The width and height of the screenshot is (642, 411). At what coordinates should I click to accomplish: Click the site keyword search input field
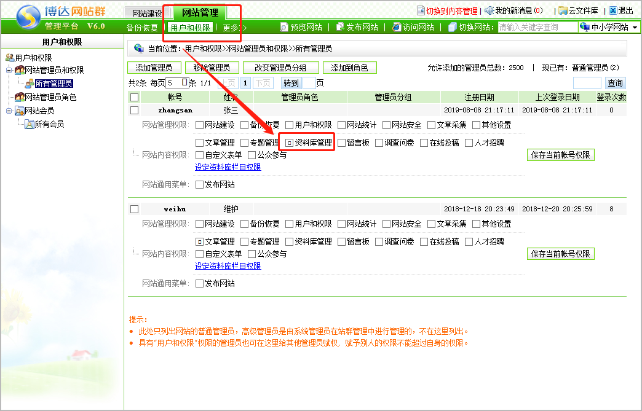click(x=537, y=28)
